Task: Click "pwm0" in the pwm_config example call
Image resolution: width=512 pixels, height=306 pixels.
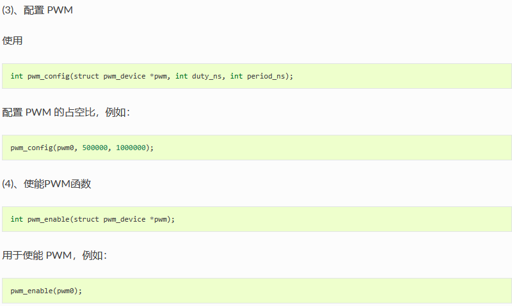Action: coord(65,148)
